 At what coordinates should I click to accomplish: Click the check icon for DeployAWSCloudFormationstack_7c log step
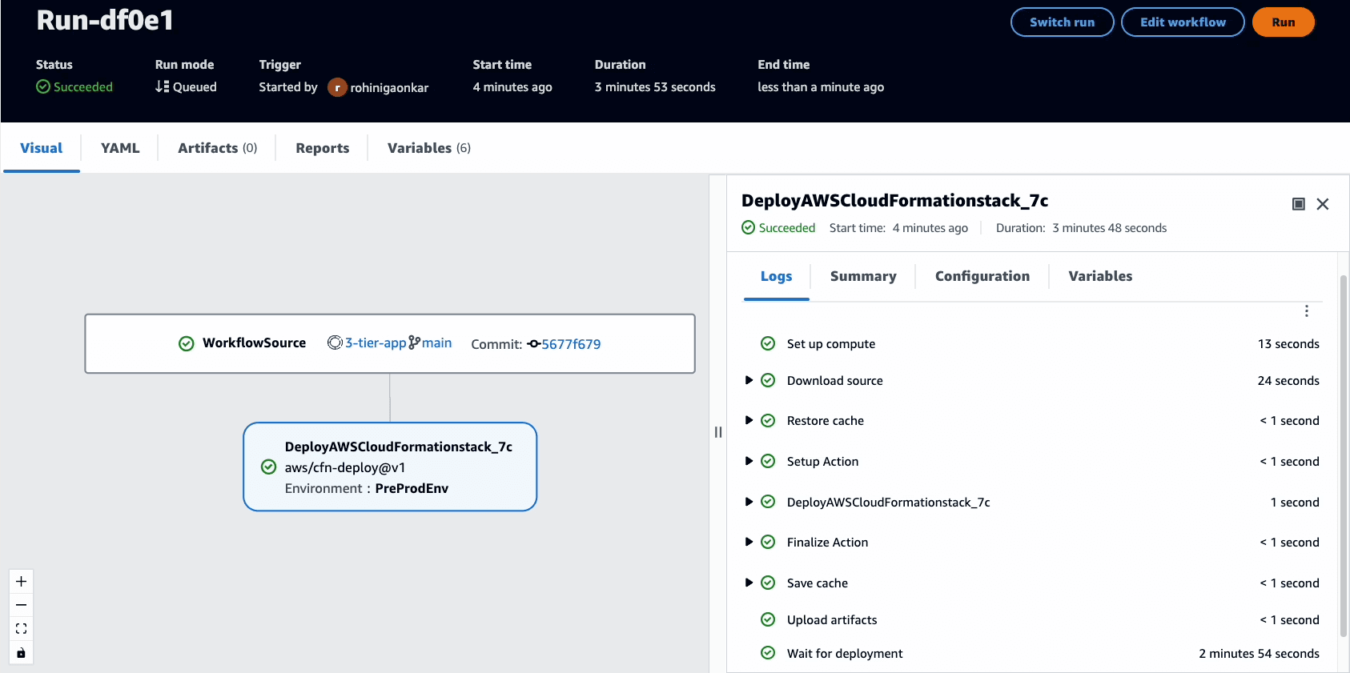pos(768,502)
